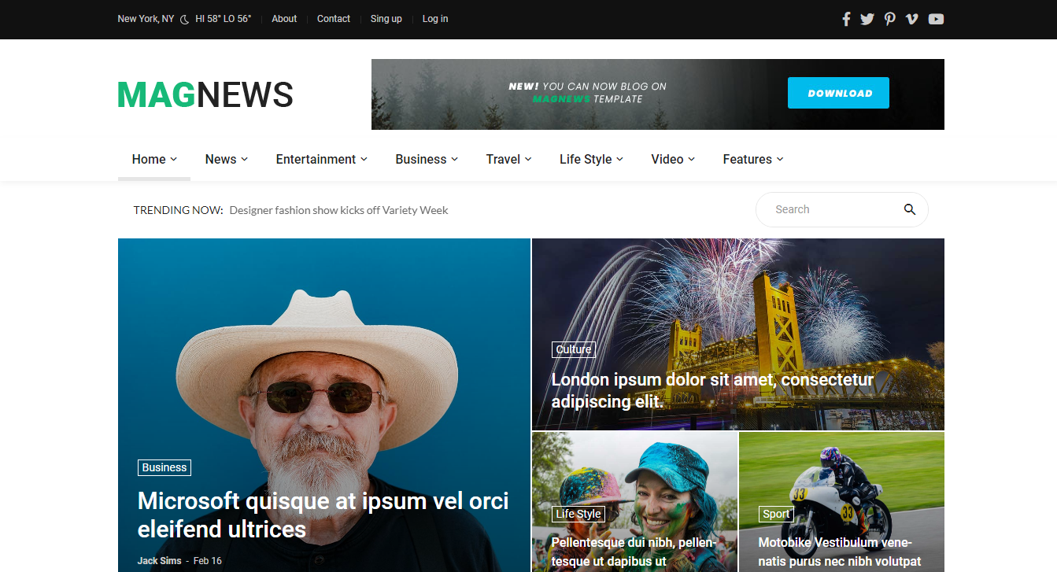Screen dimensions: 1057x572
Task: Click the Life Style category tag on photo
Action: point(578,514)
